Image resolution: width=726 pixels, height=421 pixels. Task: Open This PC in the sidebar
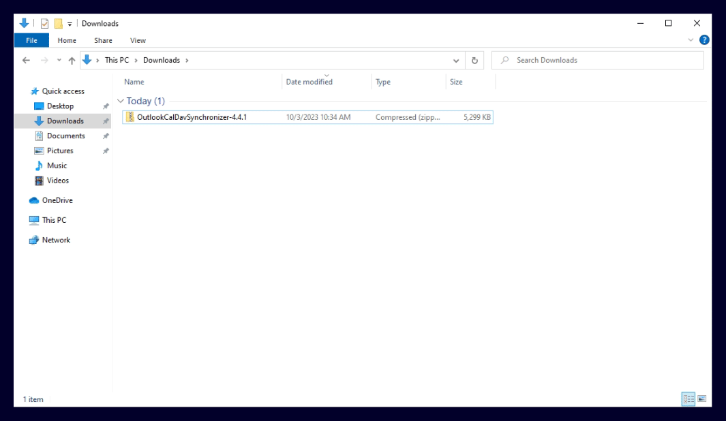54,219
